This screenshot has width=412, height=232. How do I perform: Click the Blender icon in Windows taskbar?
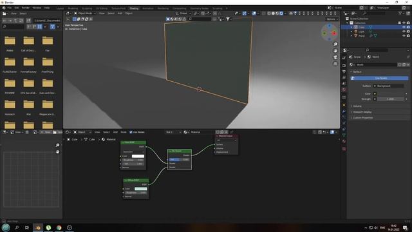tap(38, 227)
